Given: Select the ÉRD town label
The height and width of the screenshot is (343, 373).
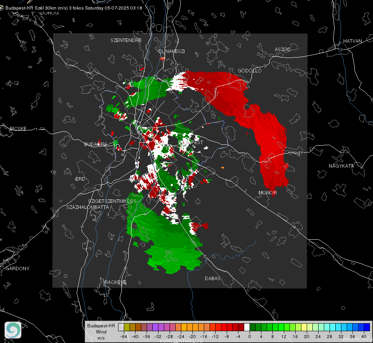Looking at the screenshot, I should click(x=80, y=179).
